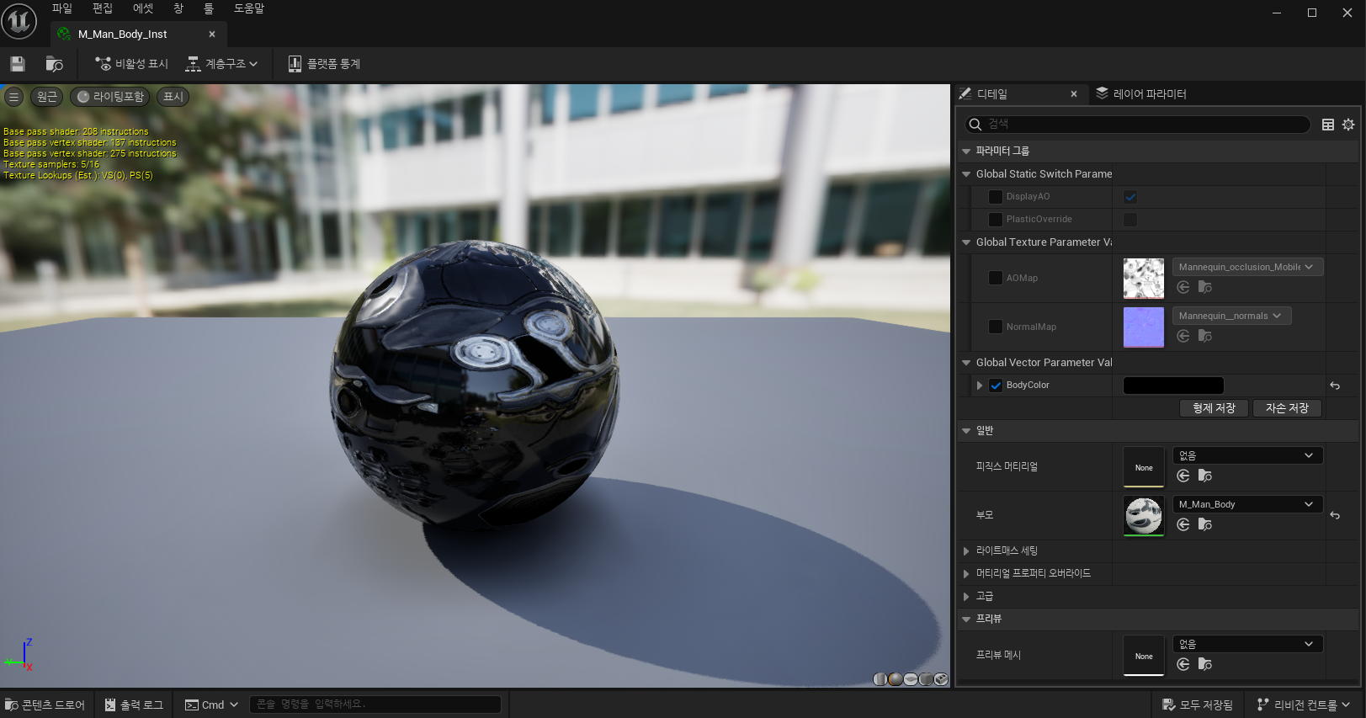Click the NormalMap texture thumbnail
1366x718 pixels.
pos(1144,327)
